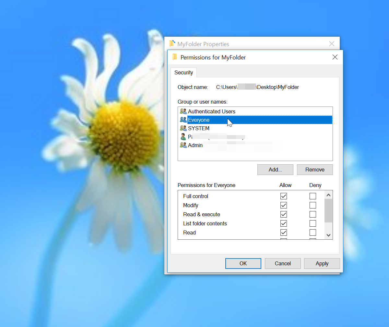
Task: Click the single-user icon beside the redacted user entry
Action: [x=183, y=136]
